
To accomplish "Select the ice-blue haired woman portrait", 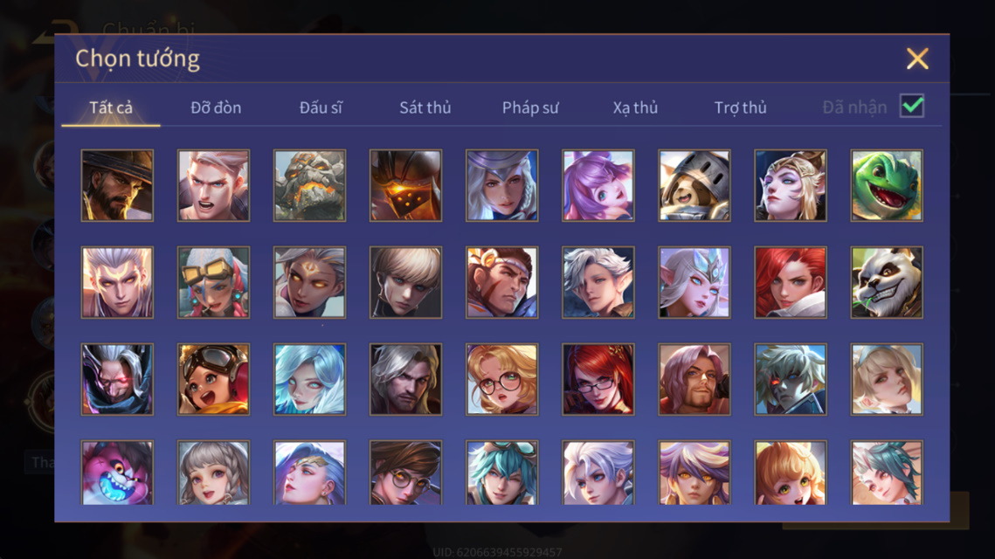I will pyautogui.click(x=309, y=379).
